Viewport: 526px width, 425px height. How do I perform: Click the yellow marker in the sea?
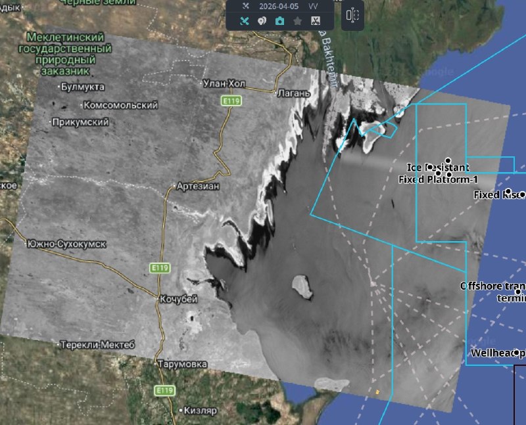[377, 391]
